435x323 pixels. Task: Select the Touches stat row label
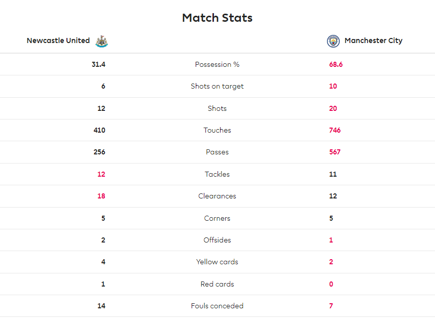coord(217,130)
